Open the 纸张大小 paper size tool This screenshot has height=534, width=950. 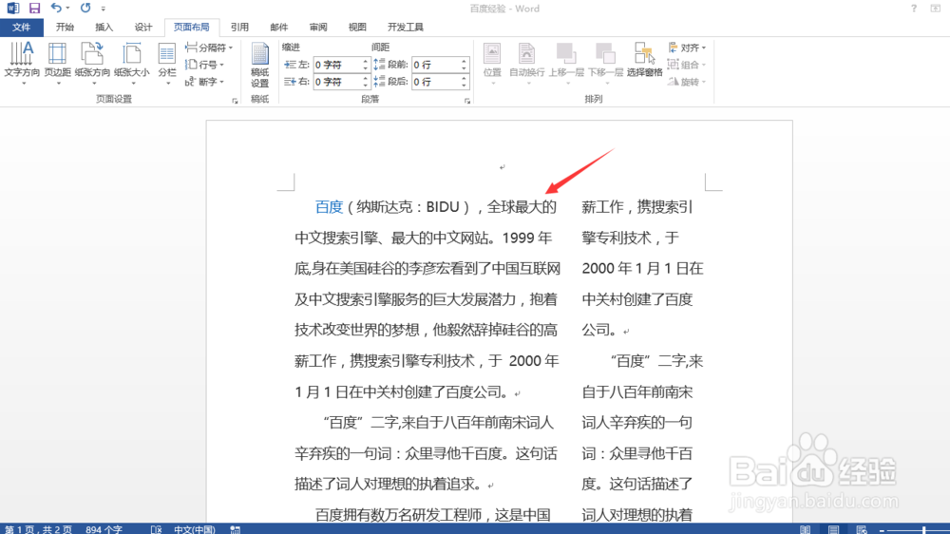131,64
